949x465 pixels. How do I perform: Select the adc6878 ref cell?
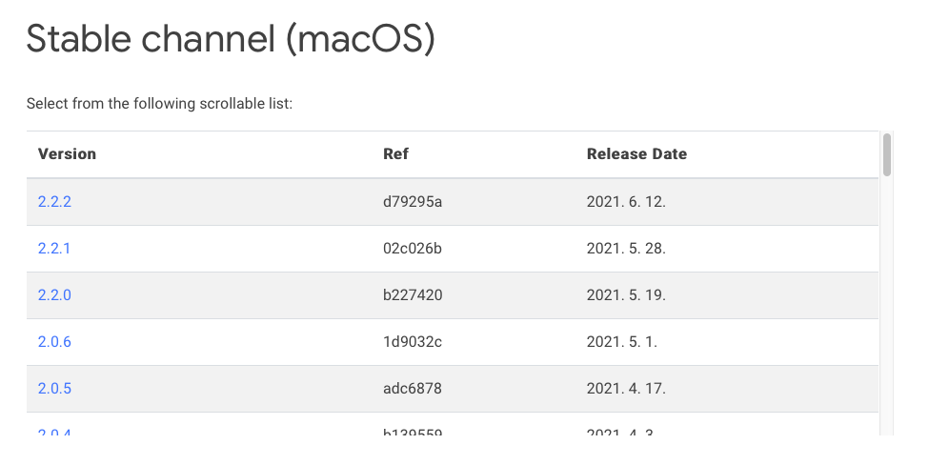coord(413,389)
